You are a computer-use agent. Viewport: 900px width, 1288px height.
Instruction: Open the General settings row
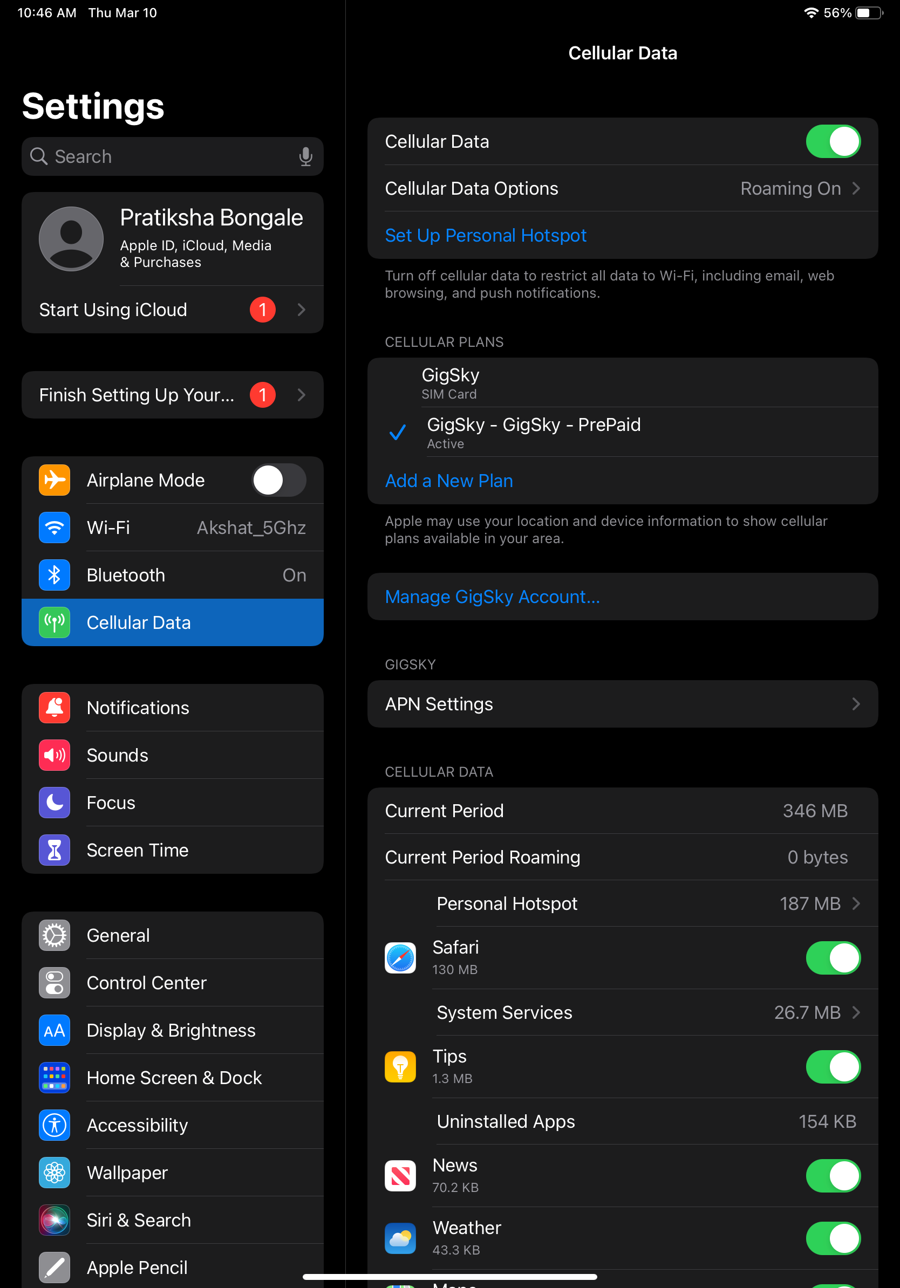point(173,935)
